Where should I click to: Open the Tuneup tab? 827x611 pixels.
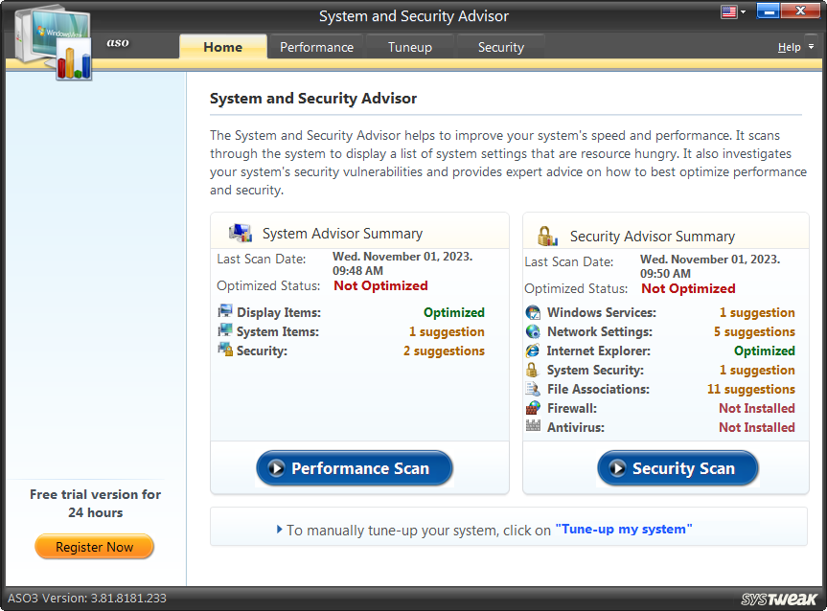coord(409,46)
